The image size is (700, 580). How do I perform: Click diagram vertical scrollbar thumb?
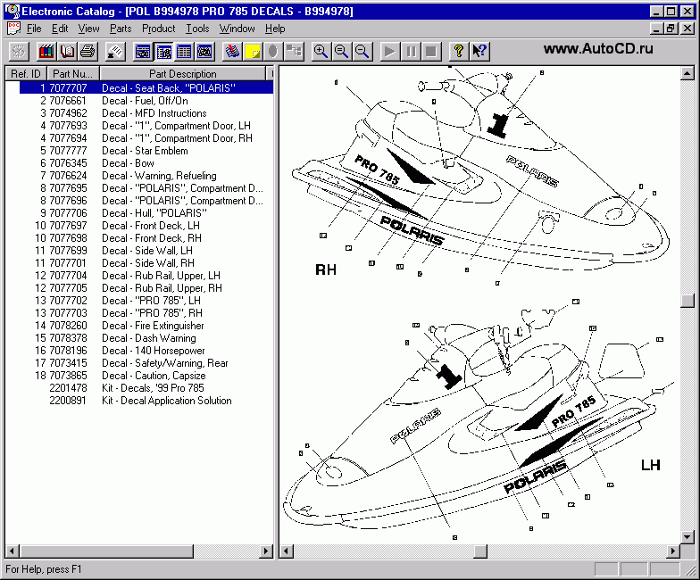tap(687, 300)
